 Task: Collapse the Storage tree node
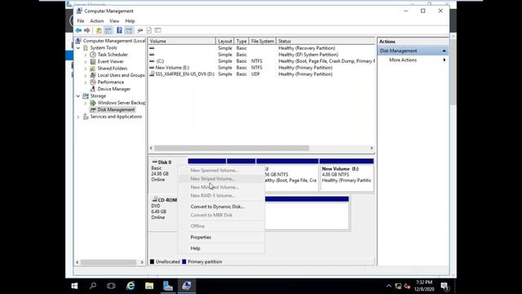click(x=78, y=96)
